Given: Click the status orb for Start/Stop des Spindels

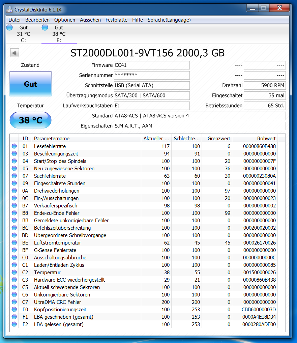Looking at the screenshot, I should tap(14, 161).
